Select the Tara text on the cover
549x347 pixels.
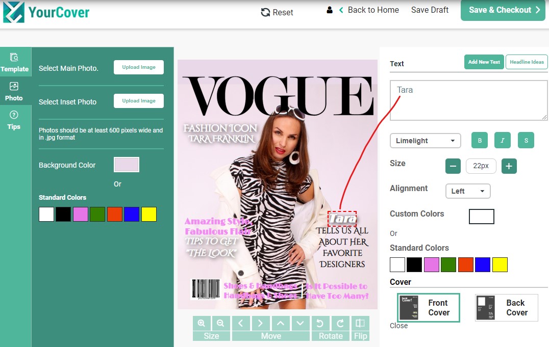coord(342,219)
